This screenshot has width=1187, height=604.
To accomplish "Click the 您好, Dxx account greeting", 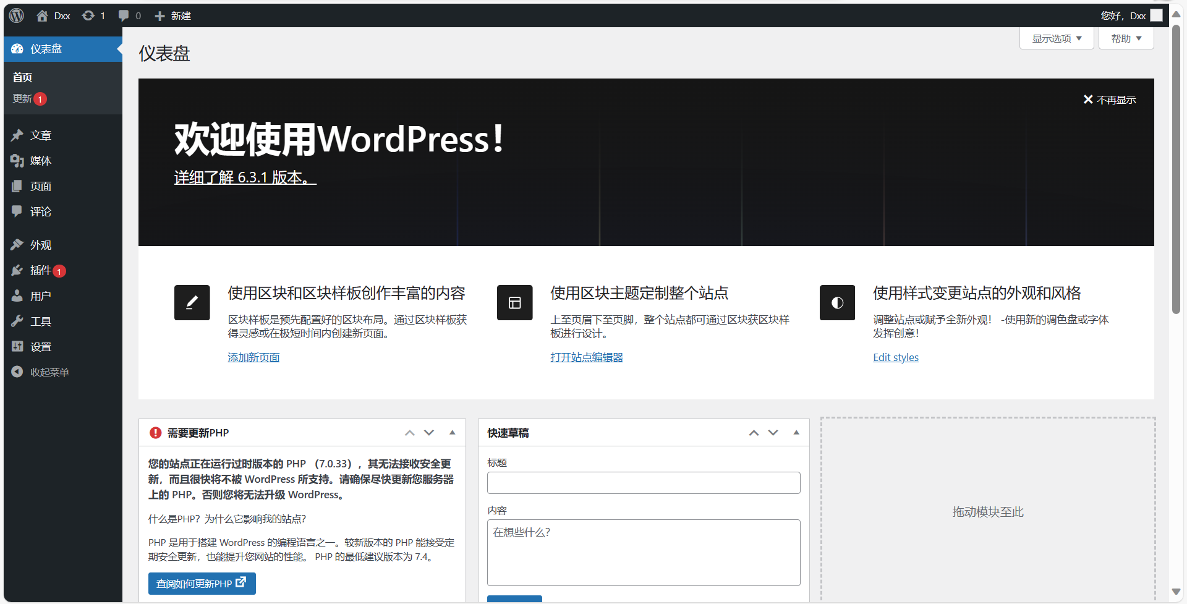I will point(1123,15).
